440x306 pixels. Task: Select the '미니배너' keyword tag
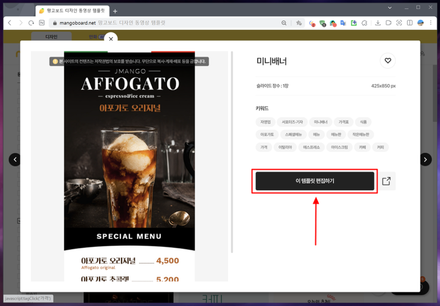pos(321,122)
